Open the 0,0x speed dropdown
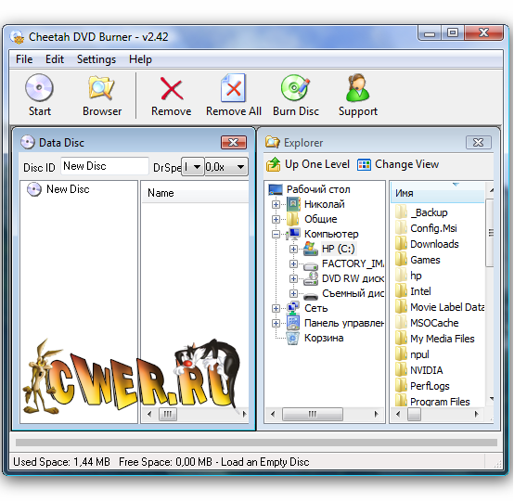 point(226,167)
